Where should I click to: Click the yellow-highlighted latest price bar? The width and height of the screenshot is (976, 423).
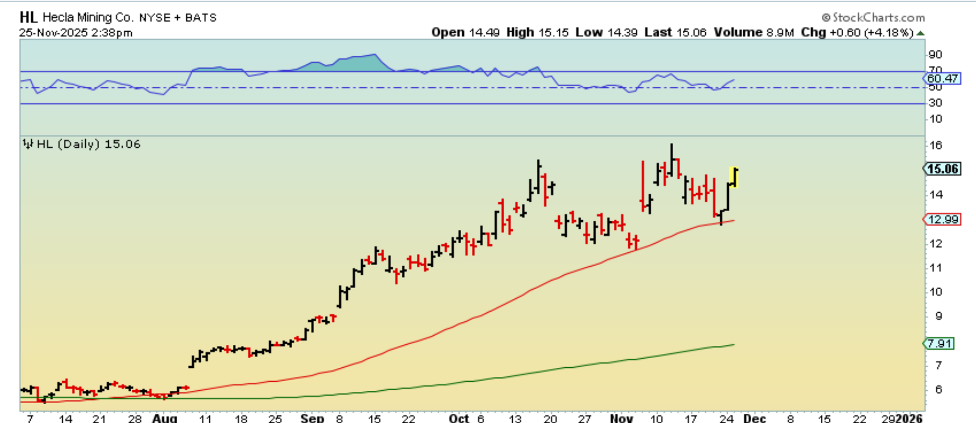click(x=734, y=177)
